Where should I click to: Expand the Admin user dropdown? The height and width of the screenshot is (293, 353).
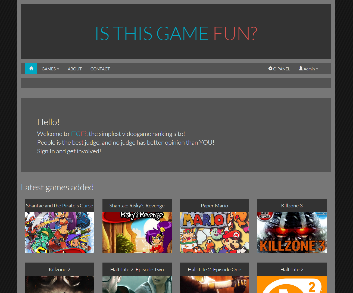(308, 69)
